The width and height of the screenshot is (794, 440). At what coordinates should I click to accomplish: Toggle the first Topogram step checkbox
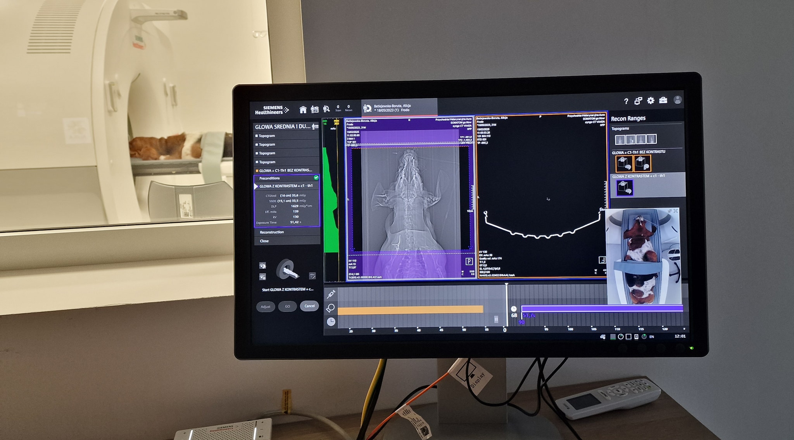tap(257, 136)
